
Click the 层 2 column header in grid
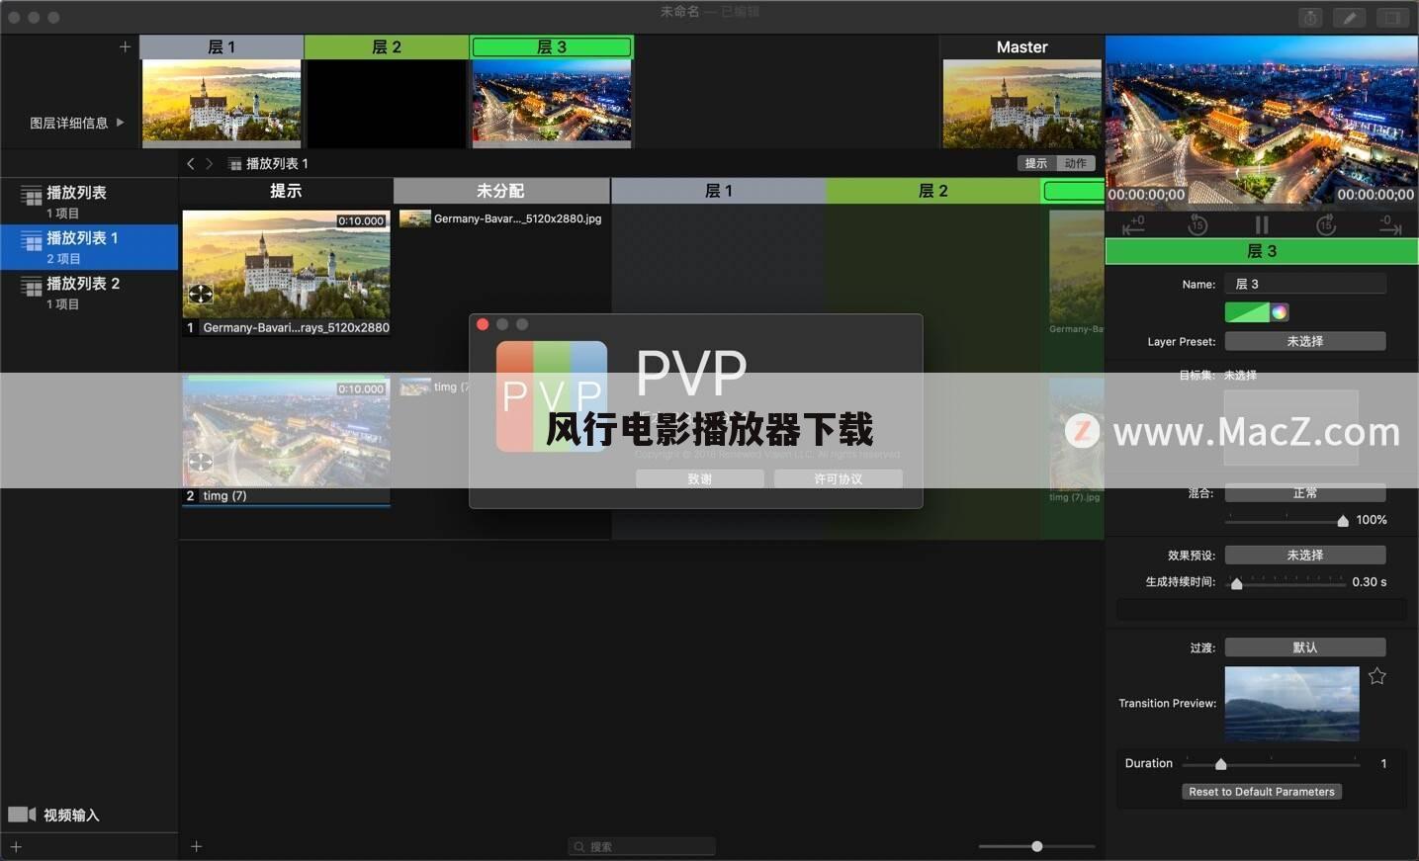click(933, 191)
